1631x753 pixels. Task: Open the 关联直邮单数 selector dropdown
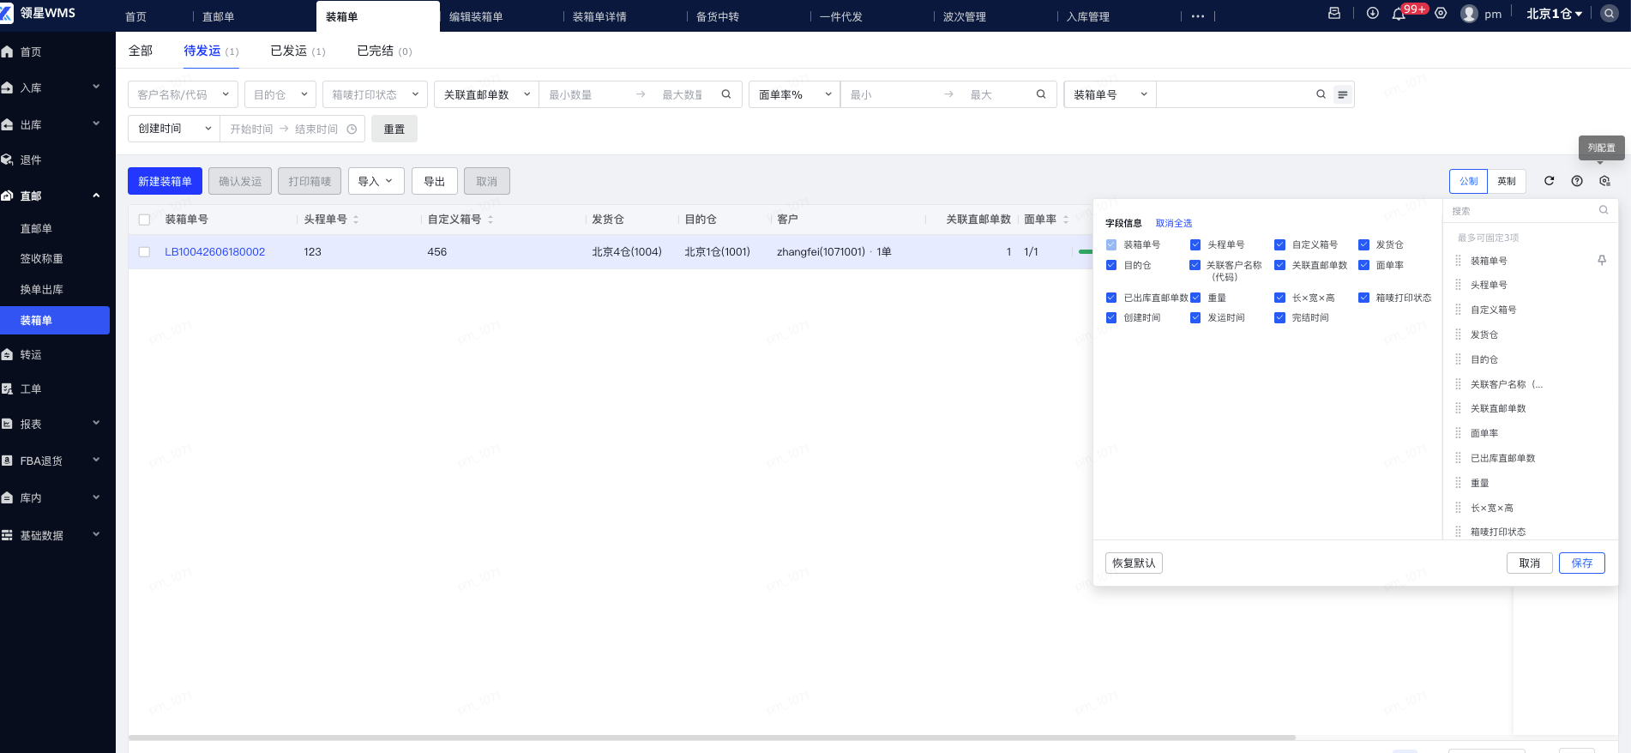[x=487, y=94]
